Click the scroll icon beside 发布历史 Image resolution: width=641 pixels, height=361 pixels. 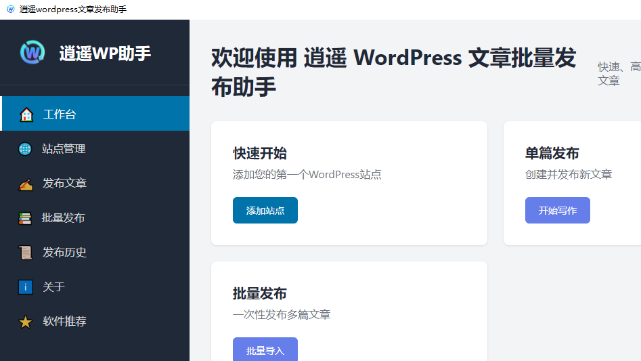point(25,253)
